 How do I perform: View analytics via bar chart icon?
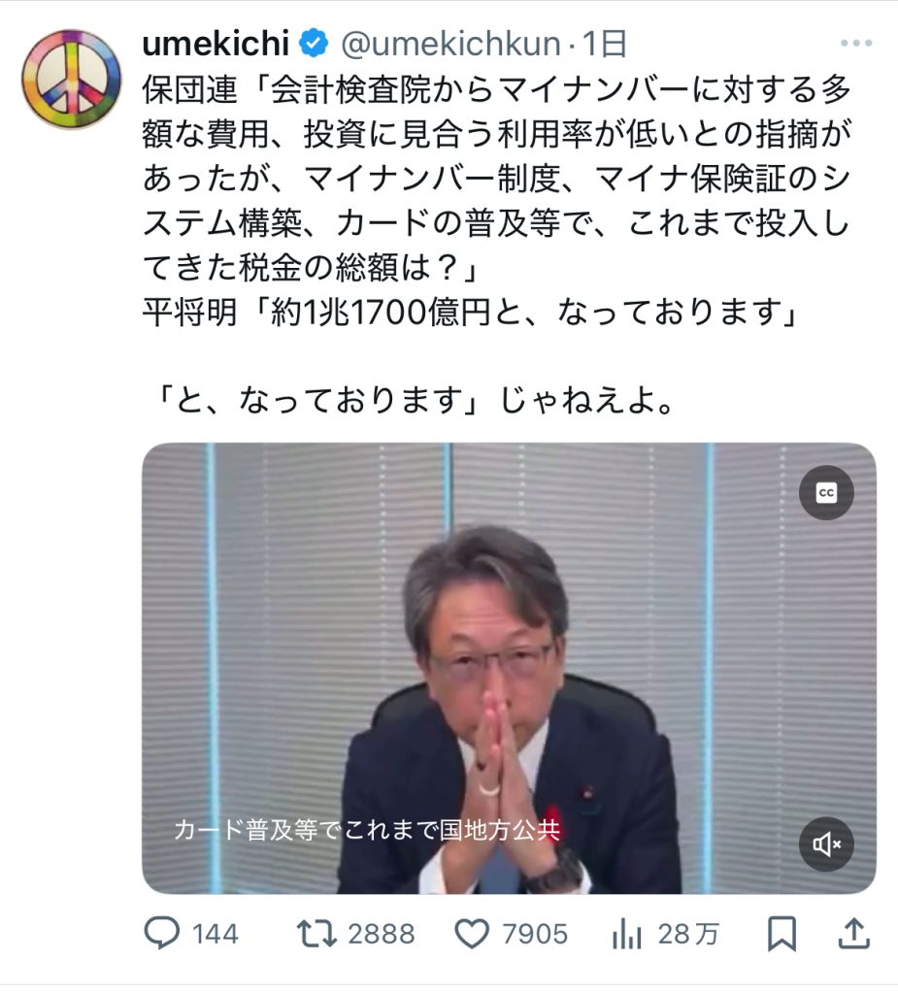[x=627, y=934]
